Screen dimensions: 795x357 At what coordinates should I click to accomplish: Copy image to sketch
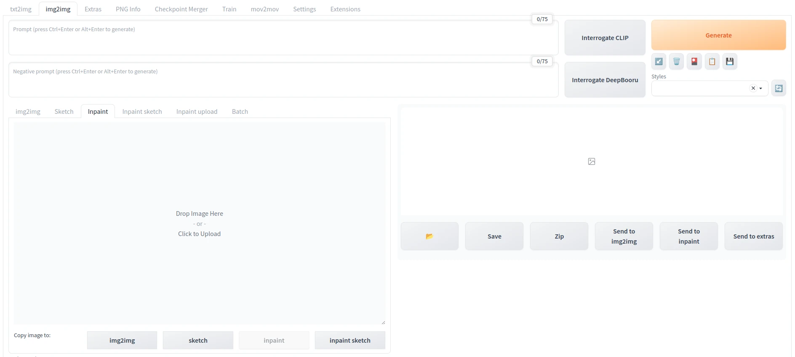click(x=198, y=340)
